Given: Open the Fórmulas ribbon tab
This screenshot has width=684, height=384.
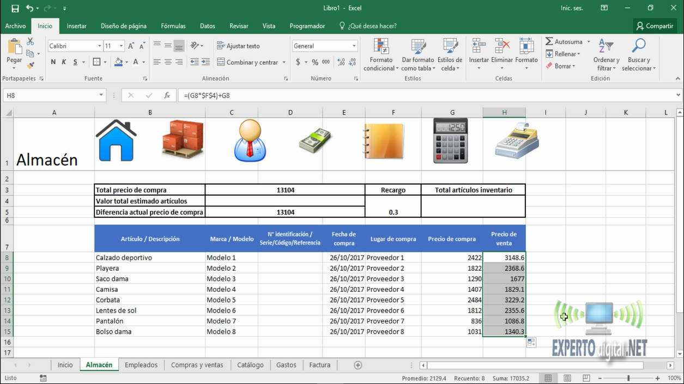Looking at the screenshot, I should pos(173,26).
